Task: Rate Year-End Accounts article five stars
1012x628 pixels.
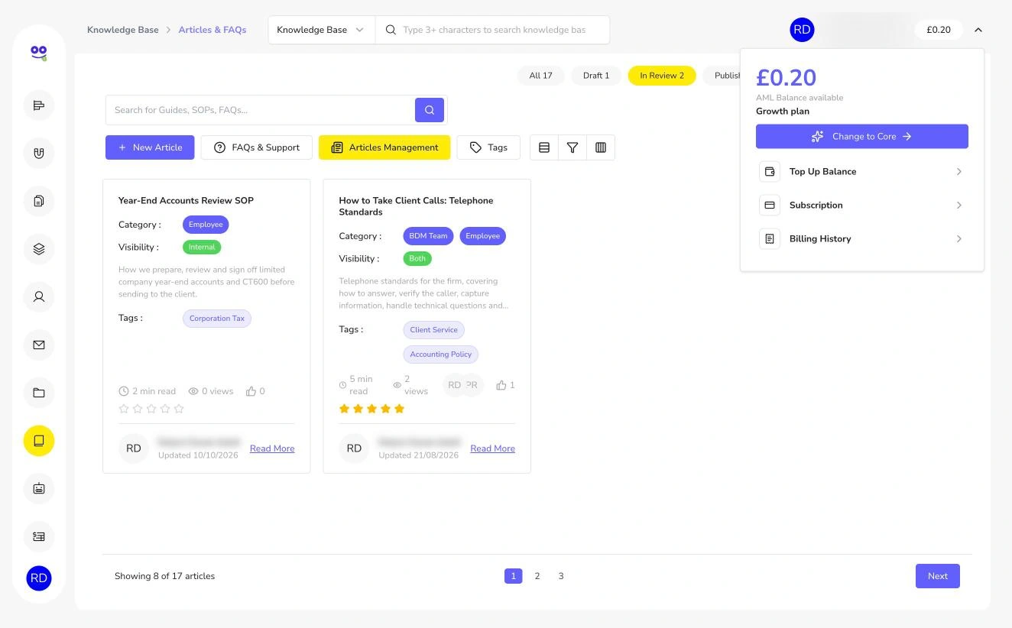Action: [179, 409]
